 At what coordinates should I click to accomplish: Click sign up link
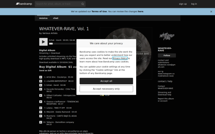point(183,4)
